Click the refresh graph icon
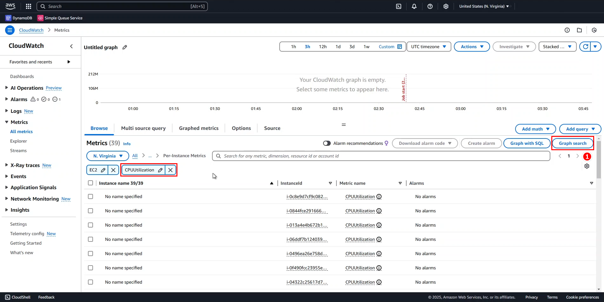Viewport: 604px width, 302px height. [586, 47]
